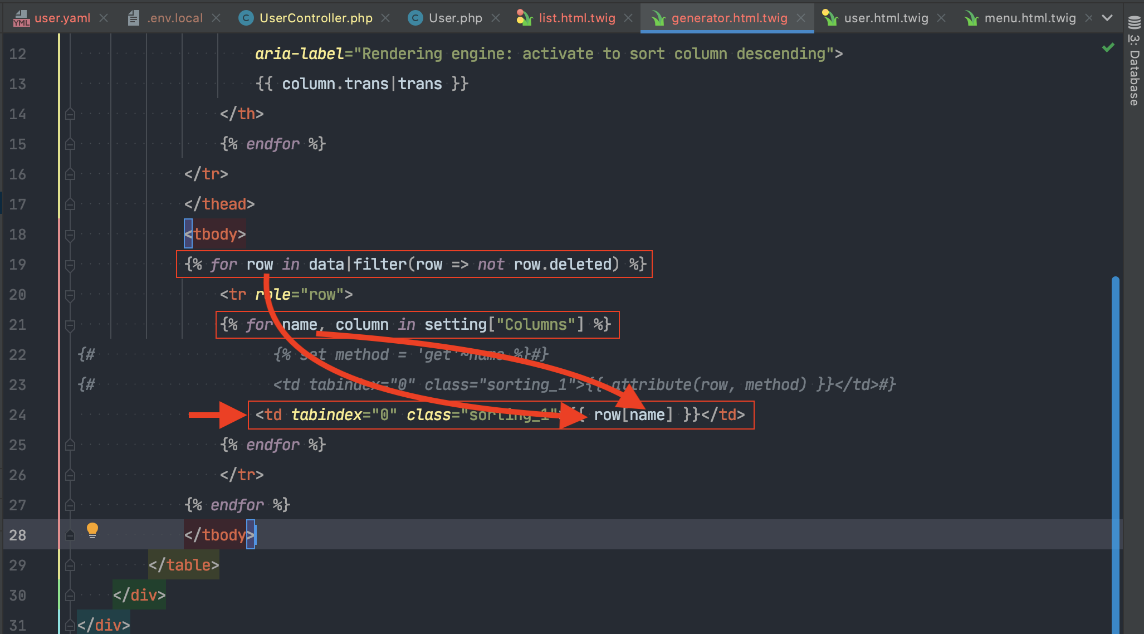This screenshot has height=634, width=1144.
Task: Place cursor on 'row[name]' expression
Action: pos(633,415)
